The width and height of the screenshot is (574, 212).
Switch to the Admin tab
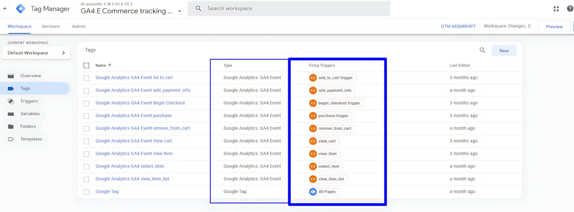pyautogui.click(x=79, y=26)
